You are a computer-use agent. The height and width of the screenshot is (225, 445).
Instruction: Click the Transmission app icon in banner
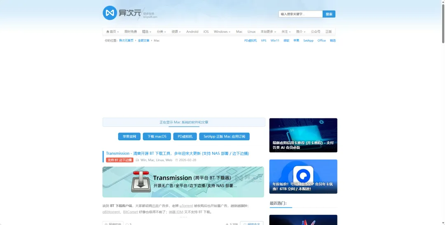click(141, 182)
